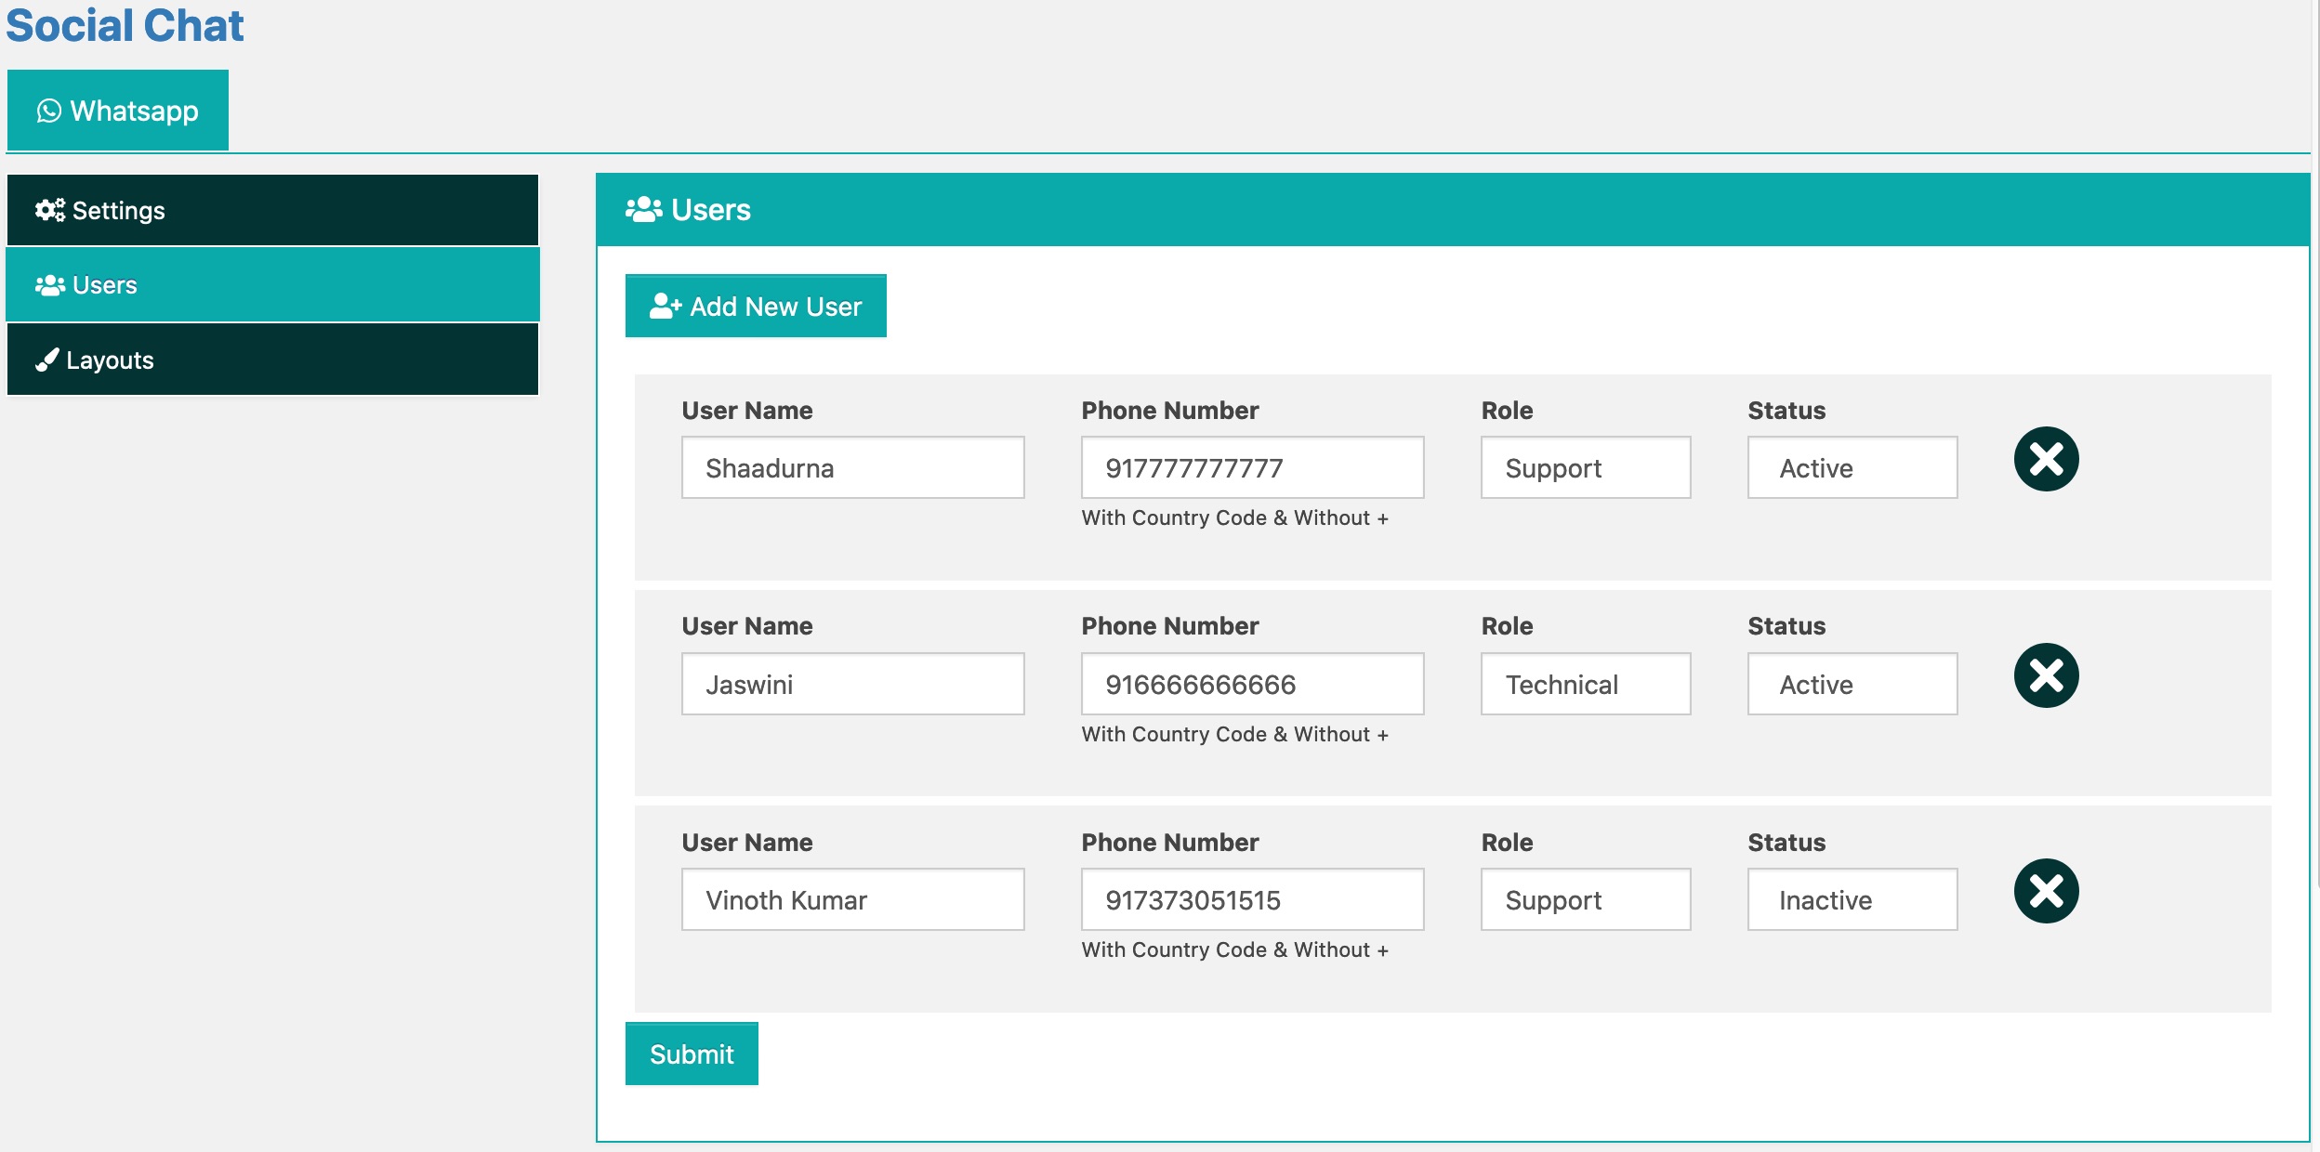Open the Status dropdown for Jaswini
The image size is (2320, 1152).
1852,684
